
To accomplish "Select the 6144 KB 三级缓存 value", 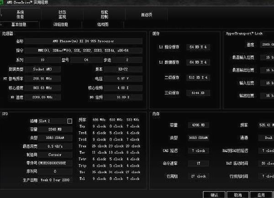I will click(198, 93).
